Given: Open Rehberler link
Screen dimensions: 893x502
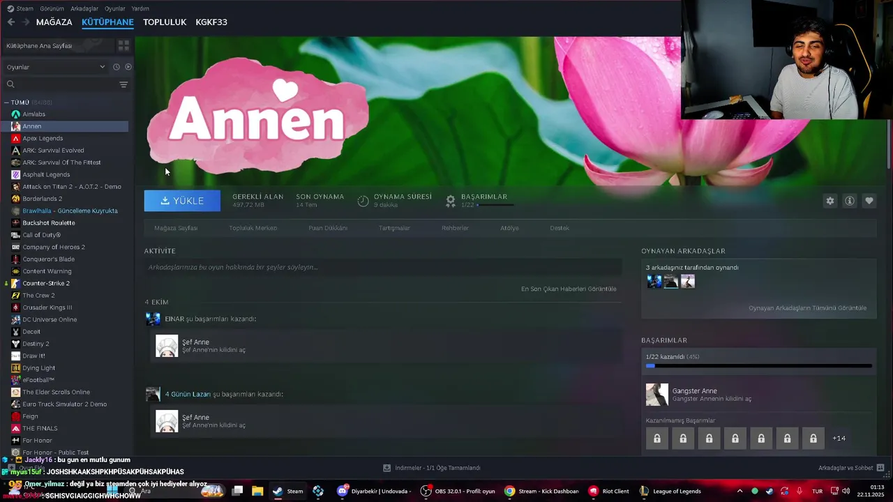Looking at the screenshot, I should (455, 228).
